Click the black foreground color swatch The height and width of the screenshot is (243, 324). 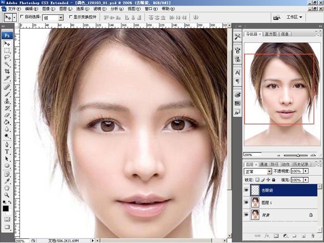click(x=6, y=209)
